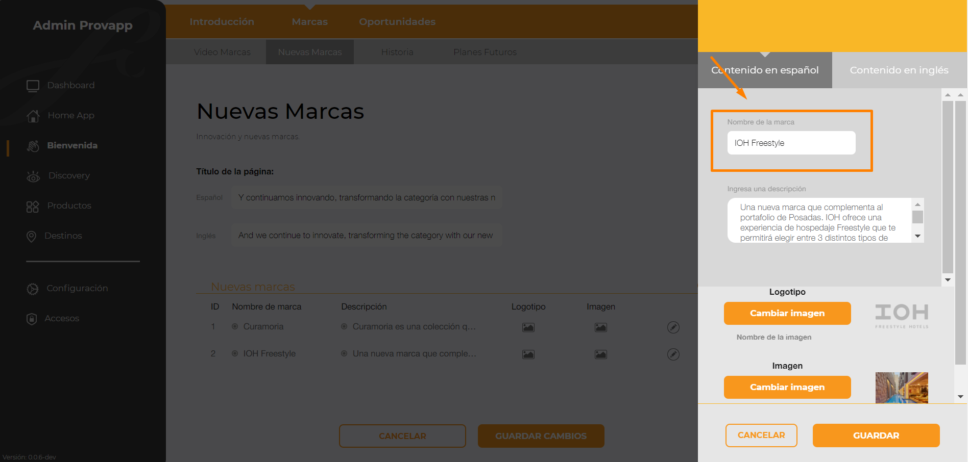The height and width of the screenshot is (462, 968).
Task: Click inner panel scrollbar up arrow
Action: (x=948, y=95)
